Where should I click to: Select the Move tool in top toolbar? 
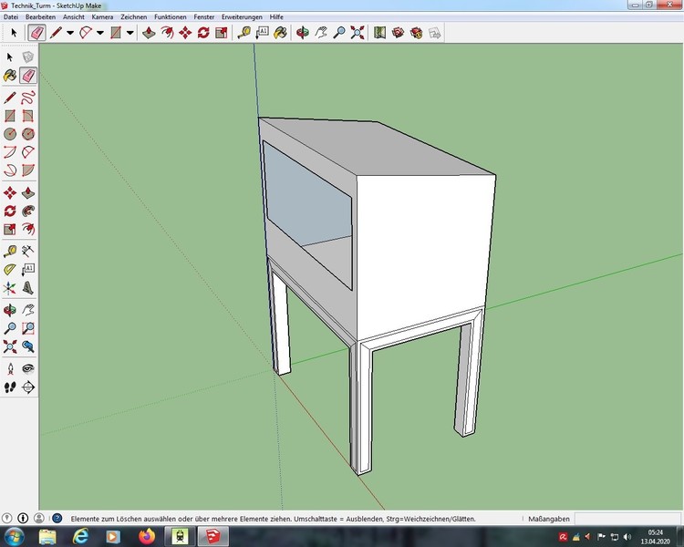[x=185, y=33]
